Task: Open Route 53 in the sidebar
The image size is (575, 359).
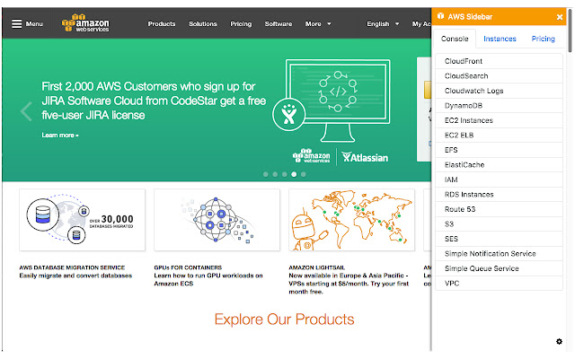Action: coord(499,209)
